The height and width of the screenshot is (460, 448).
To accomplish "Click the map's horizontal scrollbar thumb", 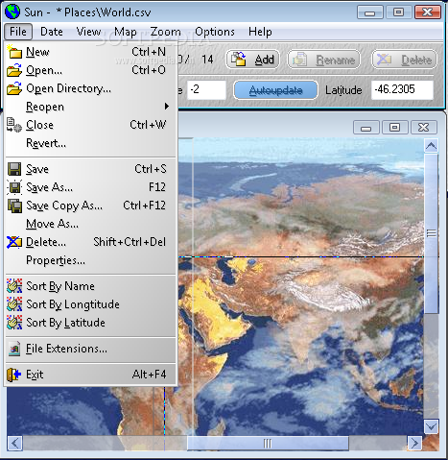I will pyautogui.click(x=268, y=444).
